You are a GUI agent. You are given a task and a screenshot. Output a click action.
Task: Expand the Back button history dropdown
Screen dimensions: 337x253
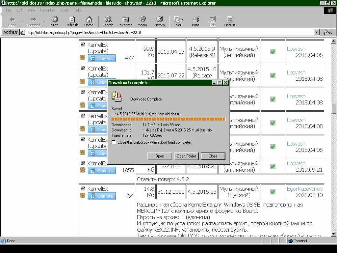pos(23,21)
